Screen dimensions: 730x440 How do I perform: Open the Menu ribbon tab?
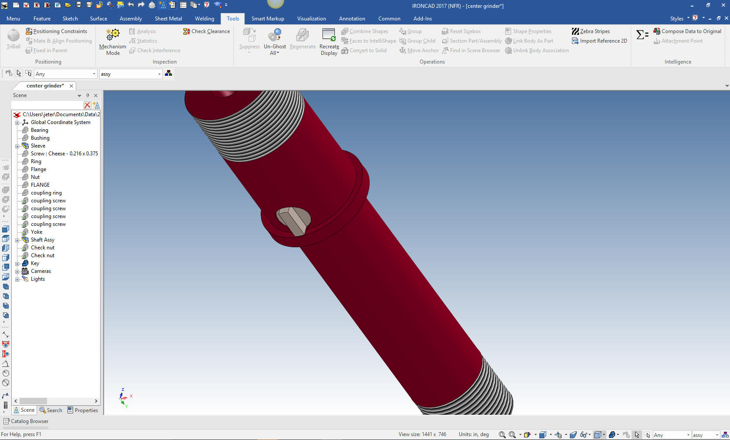[x=13, y=19]
